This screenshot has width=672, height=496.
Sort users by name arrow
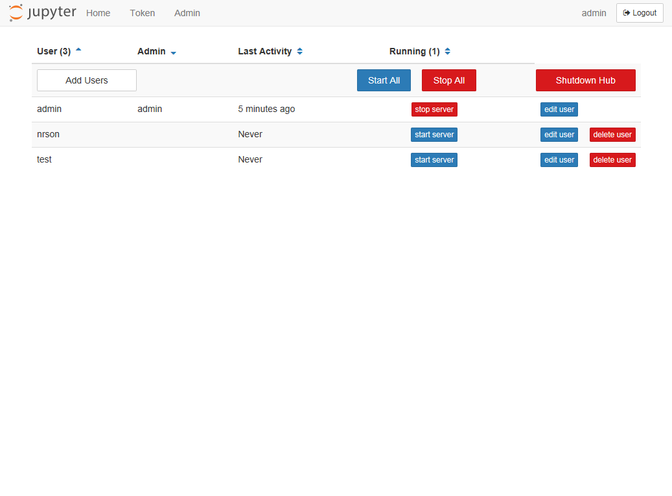(78, 50)
